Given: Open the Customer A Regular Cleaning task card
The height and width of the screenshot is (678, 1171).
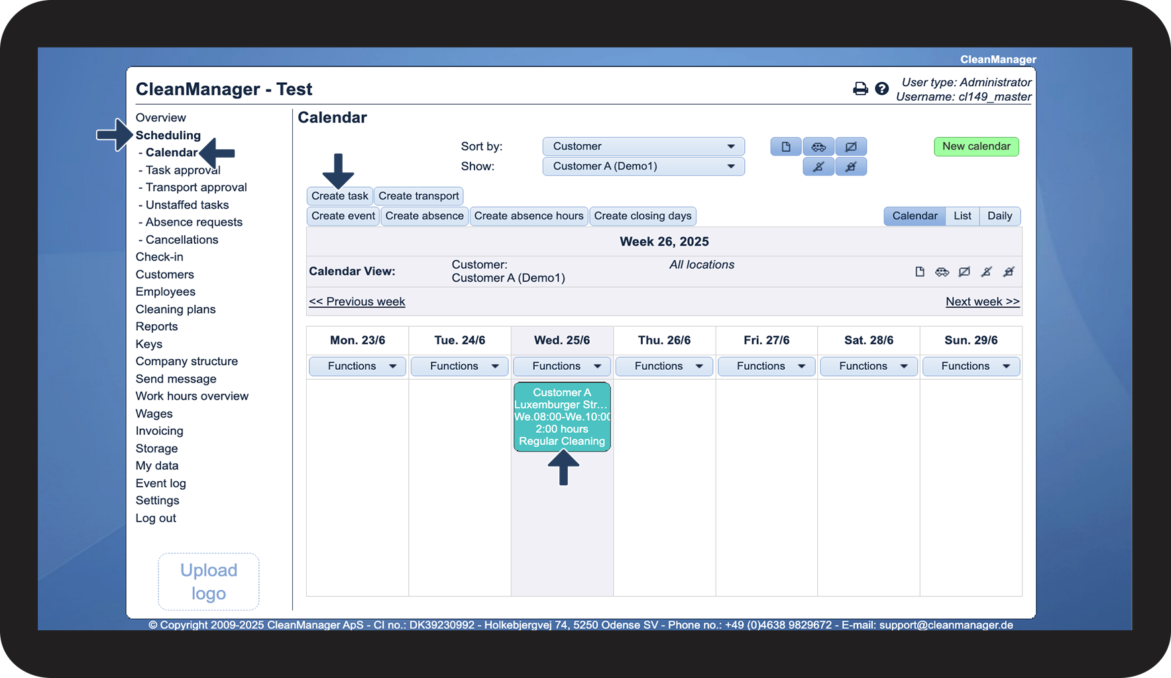Looking at the screenshot, I should 562,417.
